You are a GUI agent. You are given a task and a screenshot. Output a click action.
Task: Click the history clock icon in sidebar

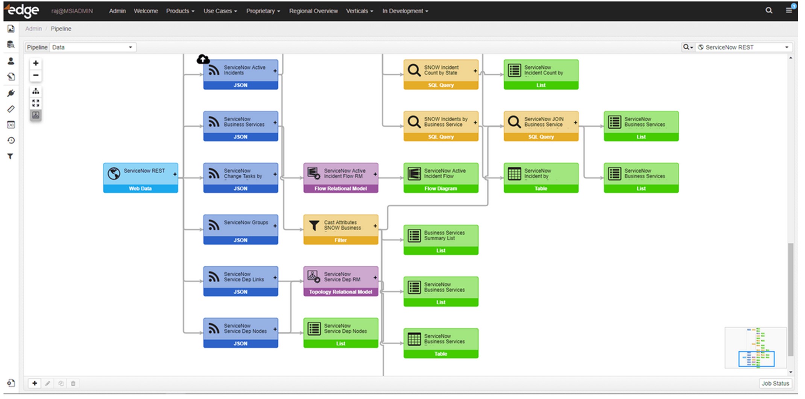[11, 141]
